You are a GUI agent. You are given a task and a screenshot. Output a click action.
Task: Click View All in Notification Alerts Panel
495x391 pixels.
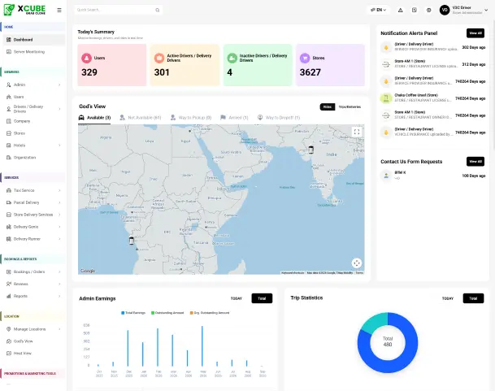coord(475,33)
